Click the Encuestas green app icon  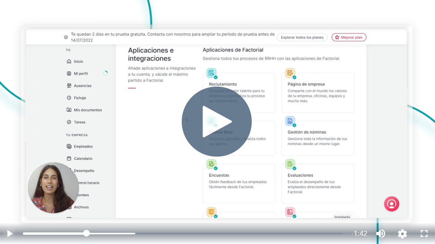point(212,164)
